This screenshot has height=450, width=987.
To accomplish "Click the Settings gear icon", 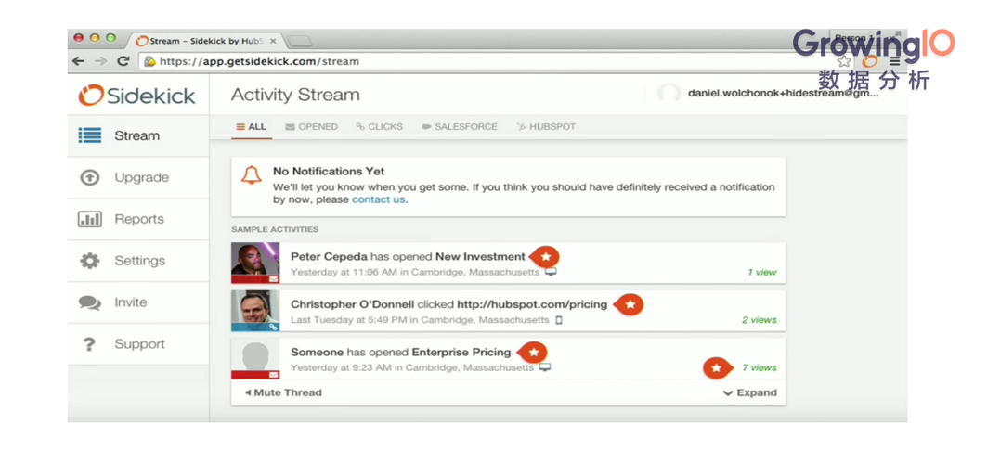I will pos(89,261).
